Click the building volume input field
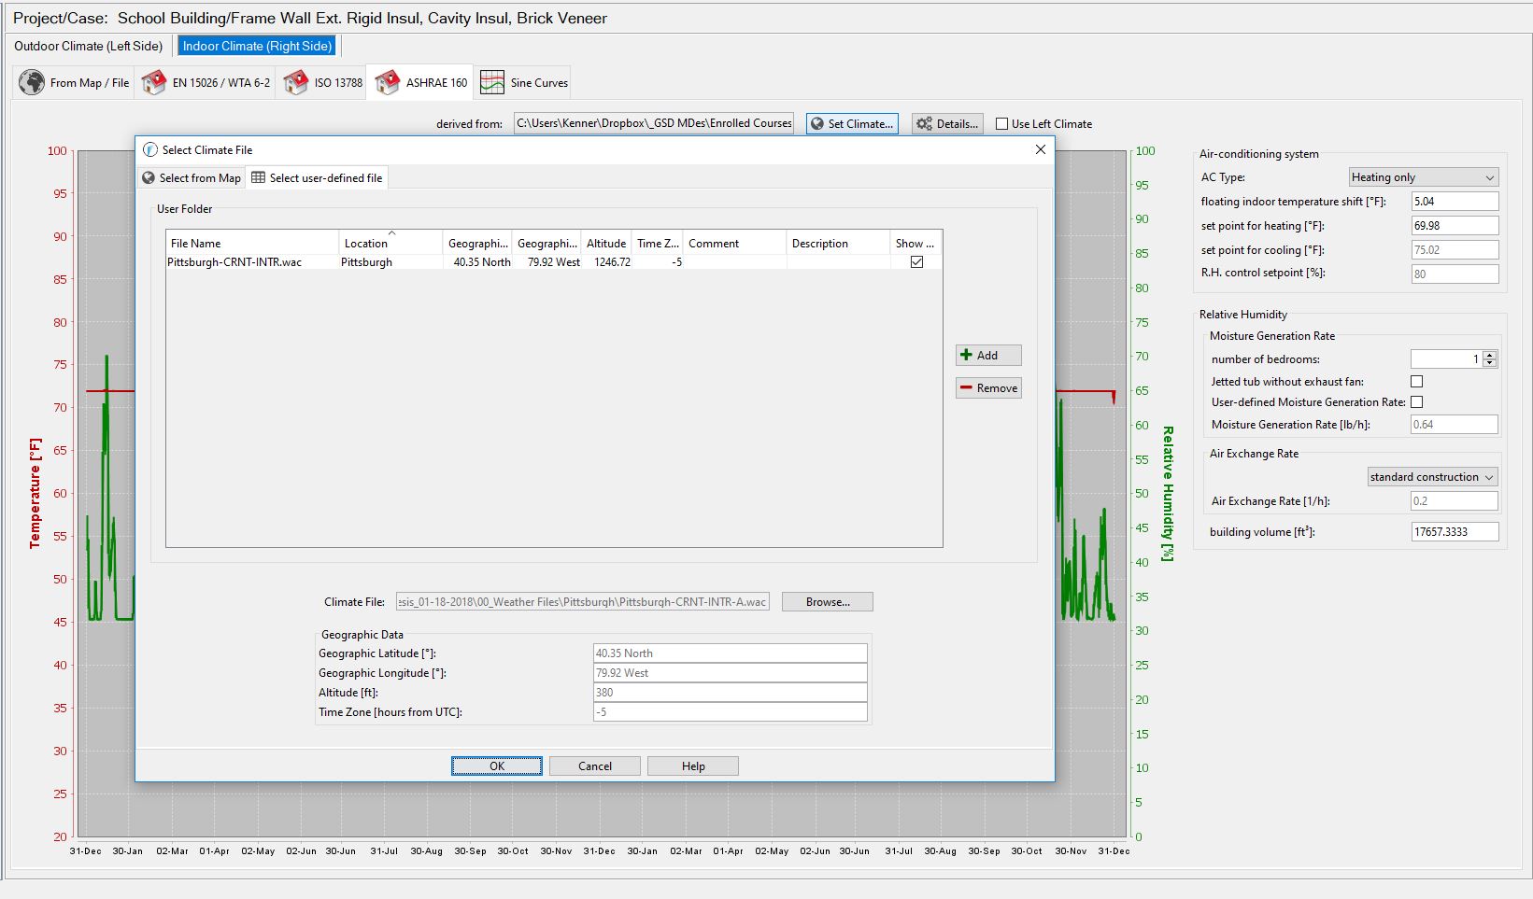 pos(1454,531)
